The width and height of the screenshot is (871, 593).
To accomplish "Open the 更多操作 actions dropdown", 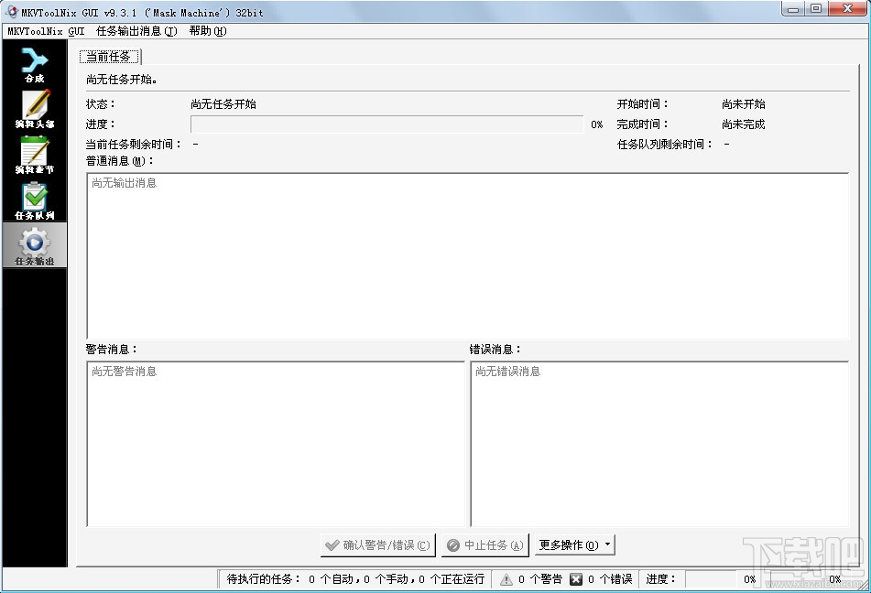I will tap(574, 544).
